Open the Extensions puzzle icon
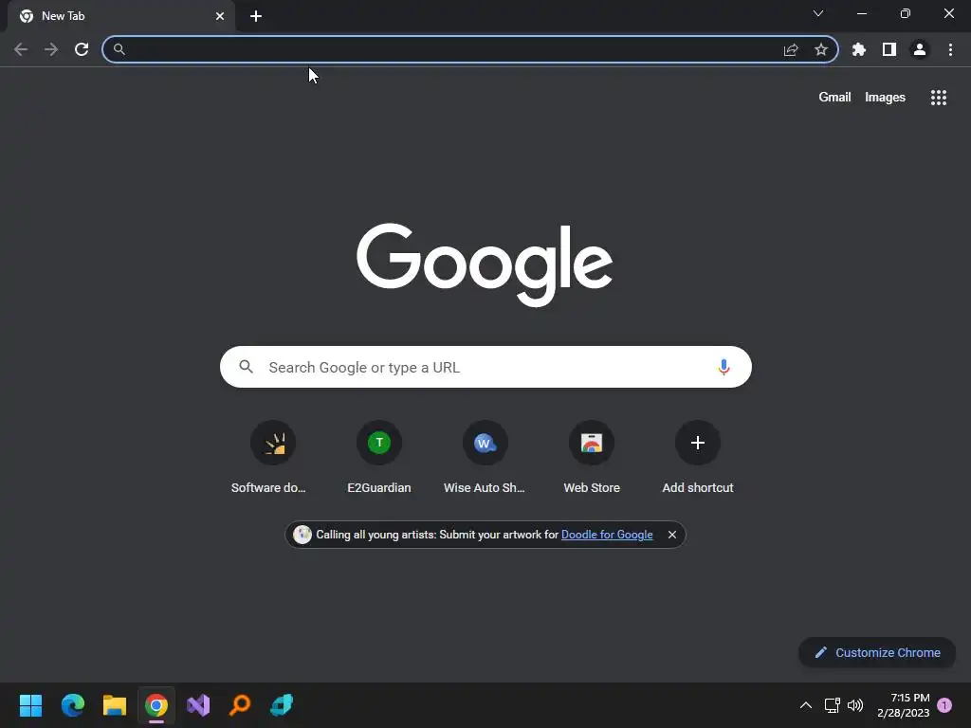 tap(859, 49)
